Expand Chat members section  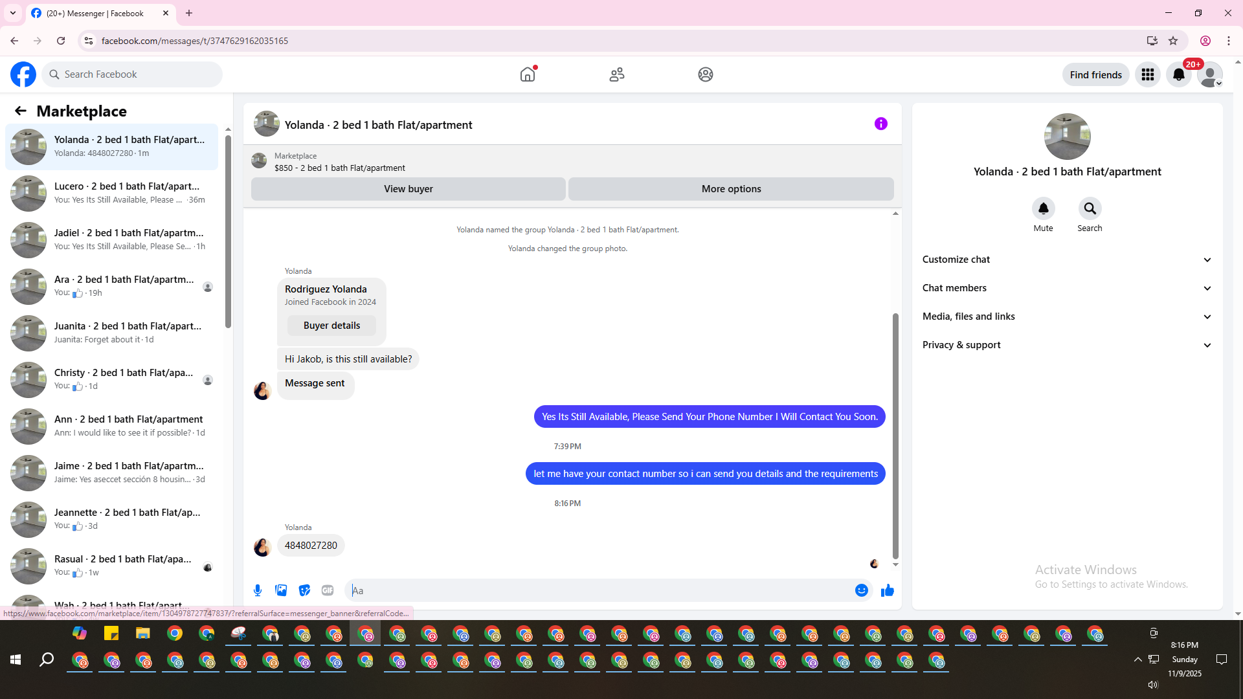pyautogui.click(x=1067, y=288)
